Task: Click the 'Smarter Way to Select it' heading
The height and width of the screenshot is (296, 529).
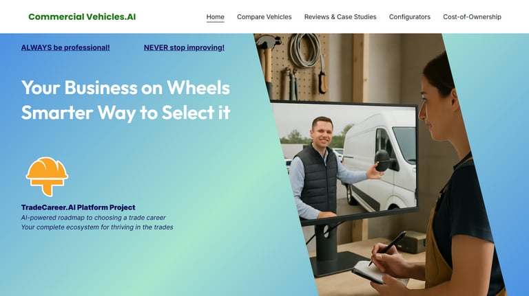Action: 125,113
